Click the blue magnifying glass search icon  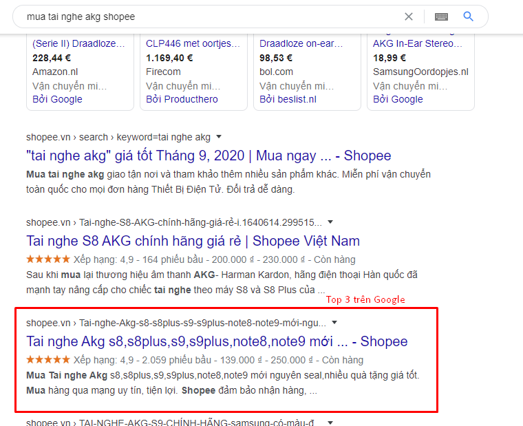469,17
